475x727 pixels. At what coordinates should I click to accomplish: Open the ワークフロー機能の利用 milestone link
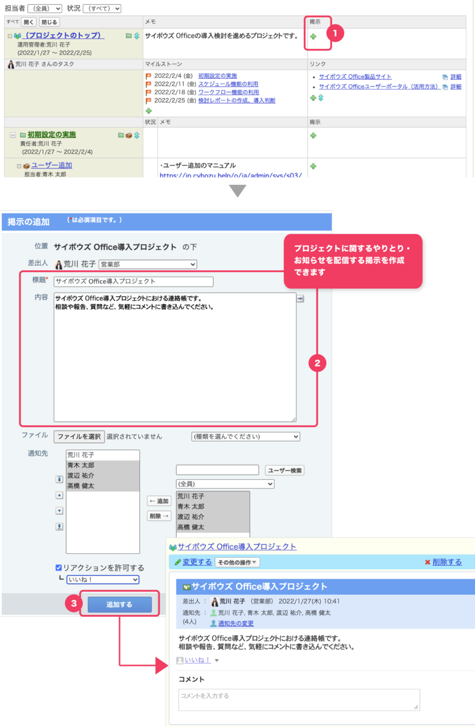pyautogui.click(x=228, y=92)
